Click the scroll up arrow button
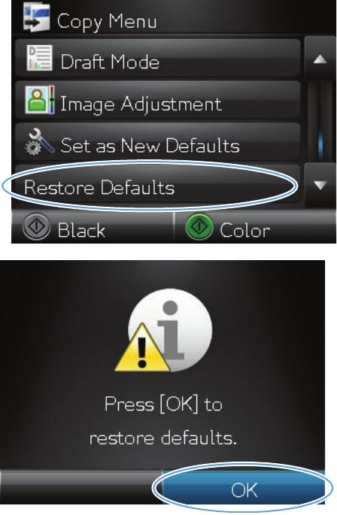The height and width of the screenshot is (515, 337). pos(320,59)
